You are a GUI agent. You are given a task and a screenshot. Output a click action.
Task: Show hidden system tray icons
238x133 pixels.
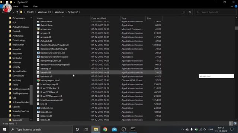click(183, 129)
